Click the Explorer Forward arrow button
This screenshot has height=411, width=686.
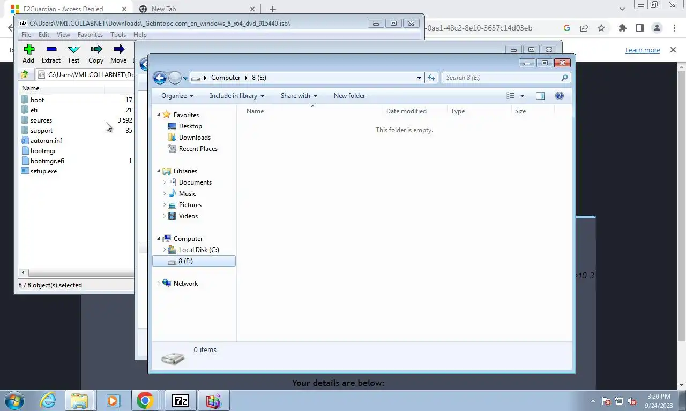pyautogui.click(x=175, y=78)
